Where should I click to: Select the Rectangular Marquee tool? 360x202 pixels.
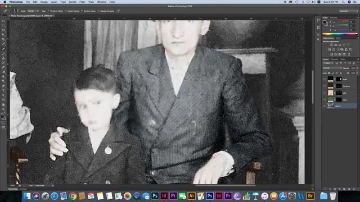tap(3, 25)
